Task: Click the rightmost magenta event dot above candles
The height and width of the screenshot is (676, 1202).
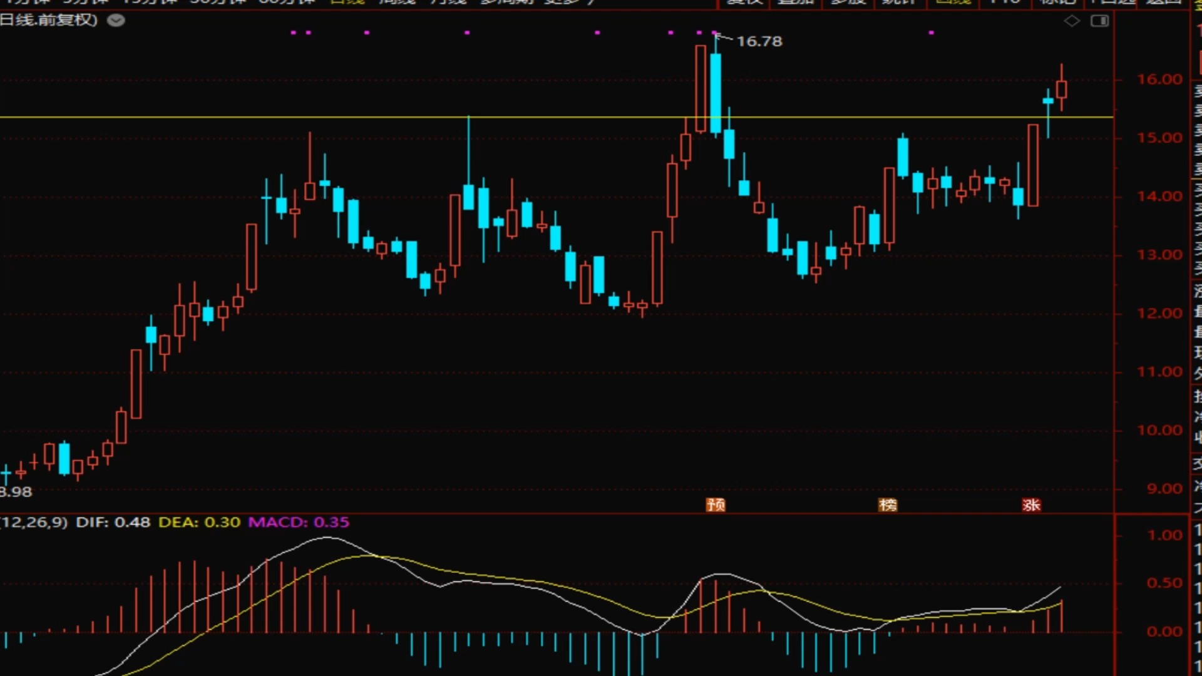Action: pyautogui.click(x=931, y=33)
